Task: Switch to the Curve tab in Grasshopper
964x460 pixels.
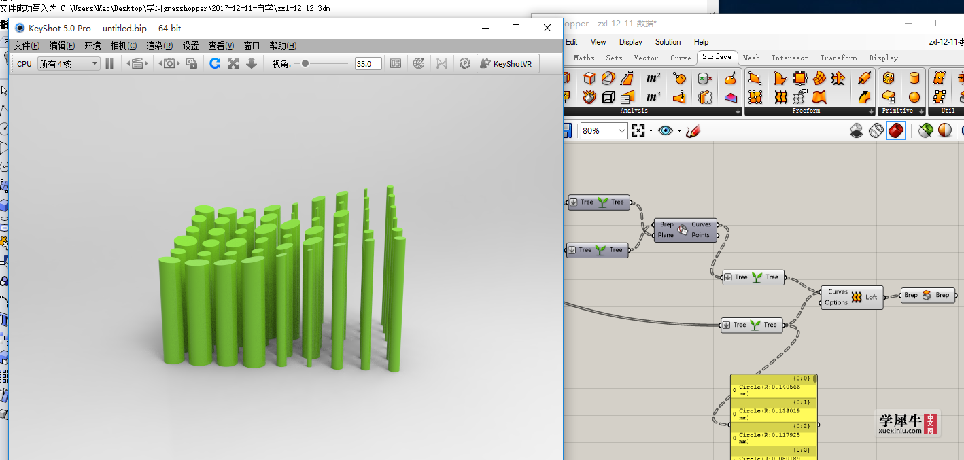Action: click(x=681, y=58)
